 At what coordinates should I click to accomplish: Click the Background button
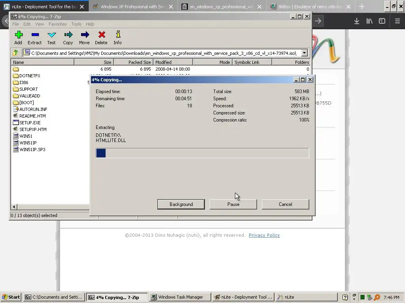[181, 204]
